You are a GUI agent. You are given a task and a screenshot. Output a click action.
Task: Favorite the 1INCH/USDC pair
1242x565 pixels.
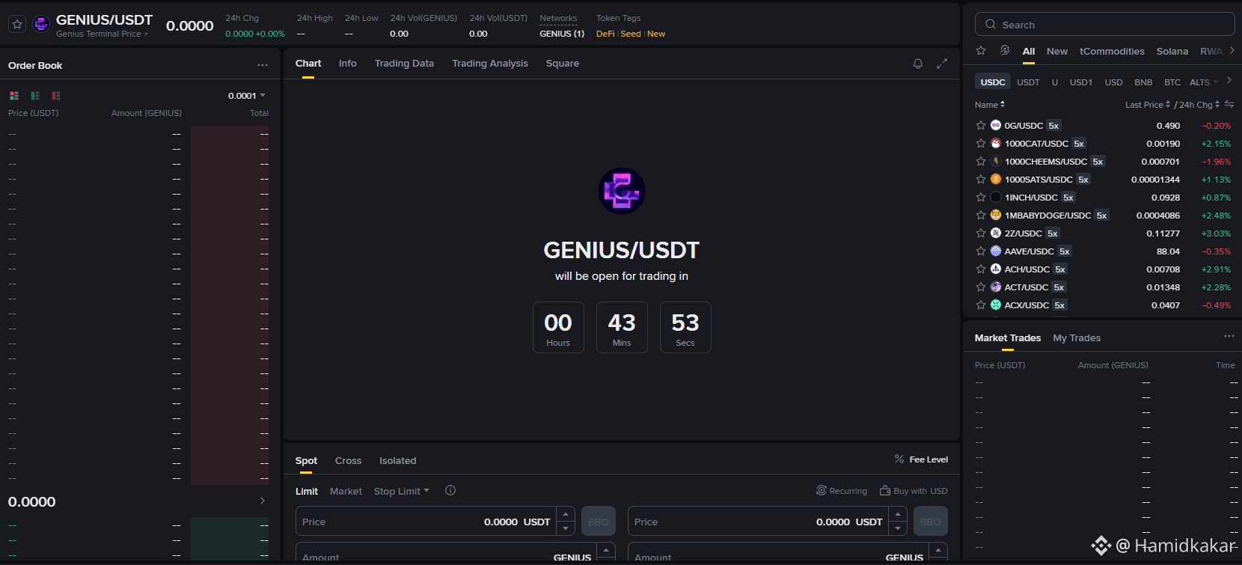point(981,198)
